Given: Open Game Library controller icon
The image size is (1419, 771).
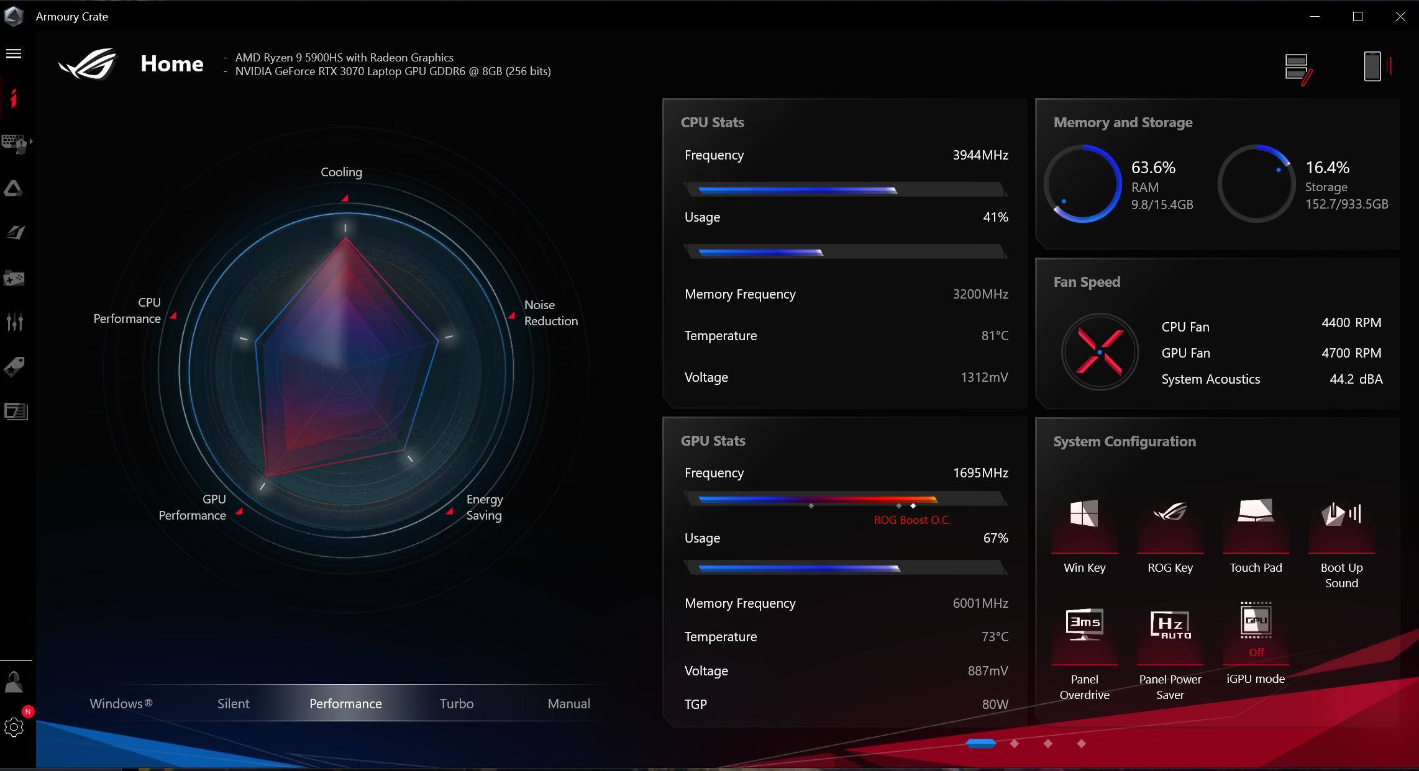Looking at the screenshot, I should tap(14, 278).
